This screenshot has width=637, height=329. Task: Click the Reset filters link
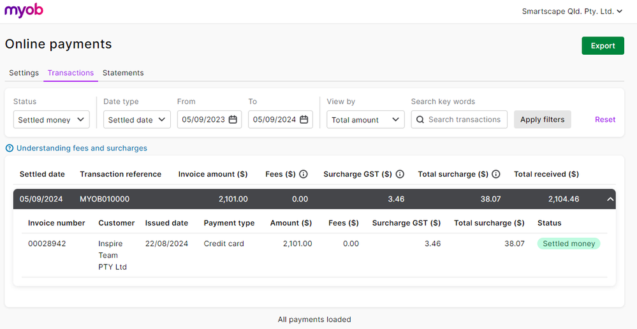[605, 120]
